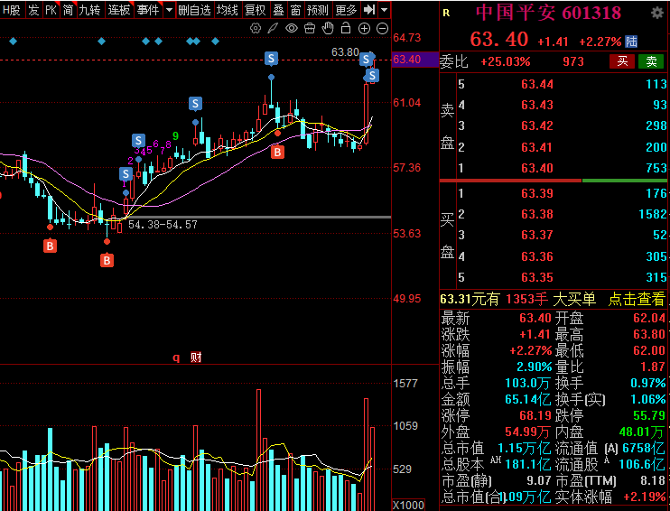The height and width of the screenshot is (511, 670).
Task: Toggle the 窗 window option
Action: [295, 9]
